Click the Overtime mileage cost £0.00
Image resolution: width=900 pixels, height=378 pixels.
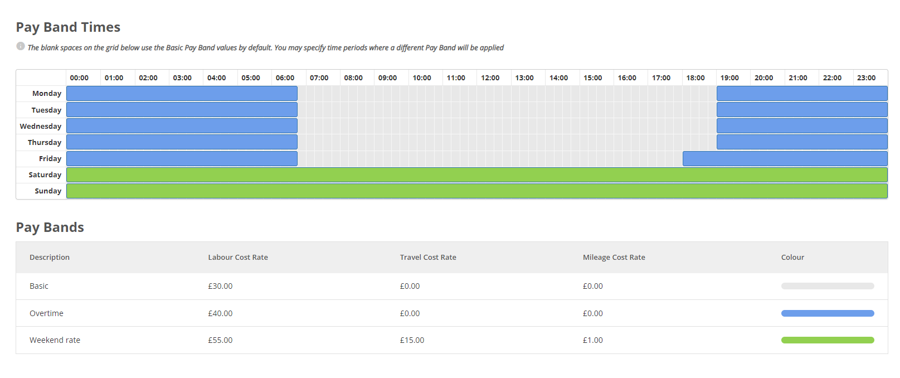coord(593,313)
